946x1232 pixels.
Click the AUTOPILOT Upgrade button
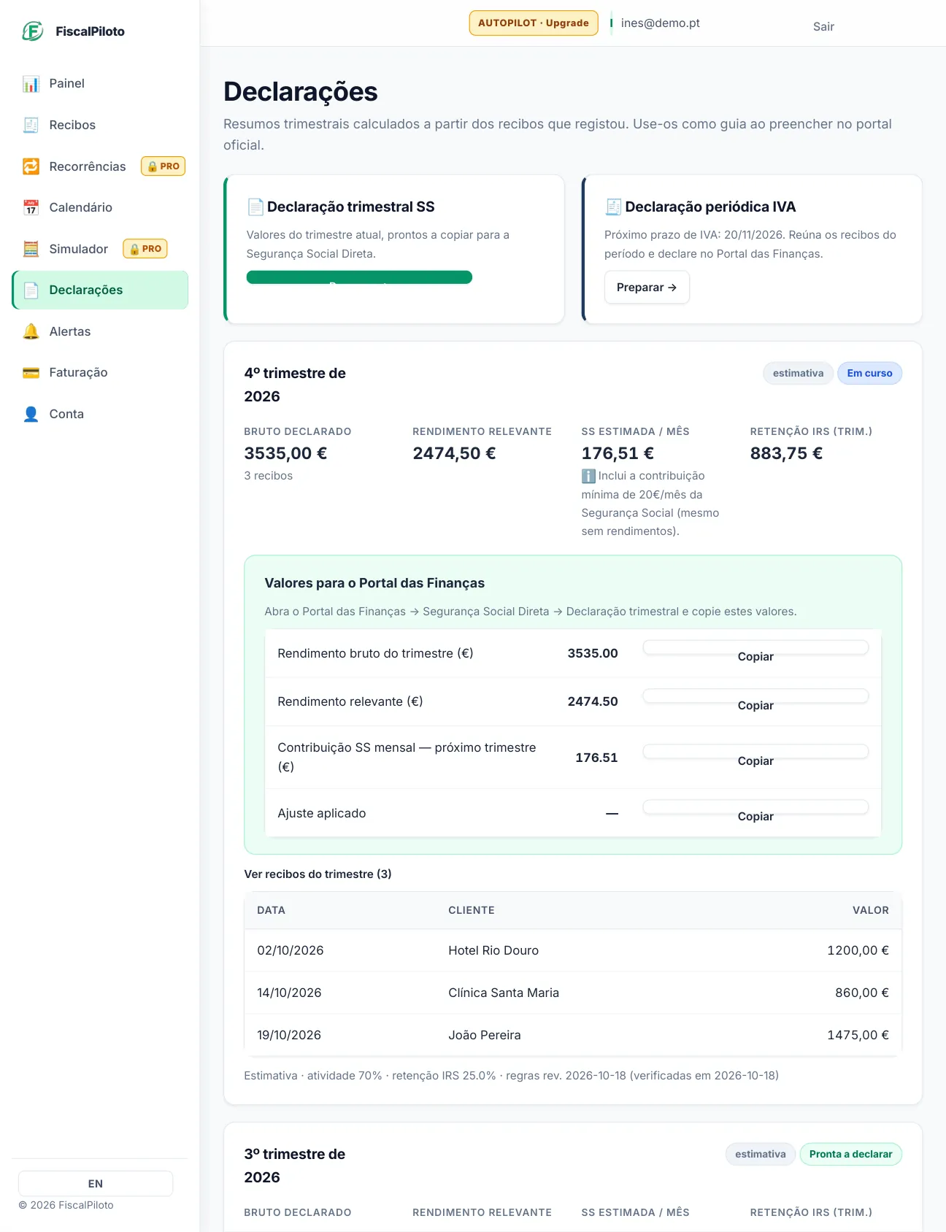tap(534, 23)
